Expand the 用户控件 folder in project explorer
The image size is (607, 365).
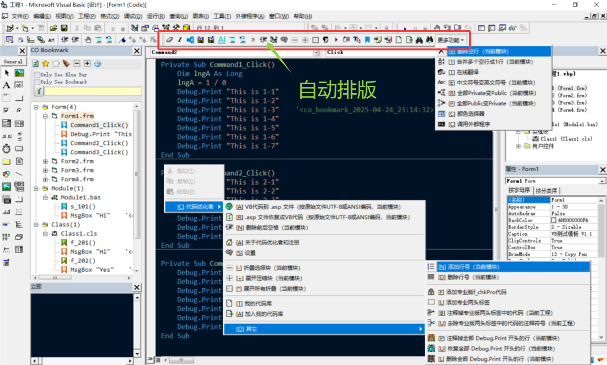pos(518,146)
